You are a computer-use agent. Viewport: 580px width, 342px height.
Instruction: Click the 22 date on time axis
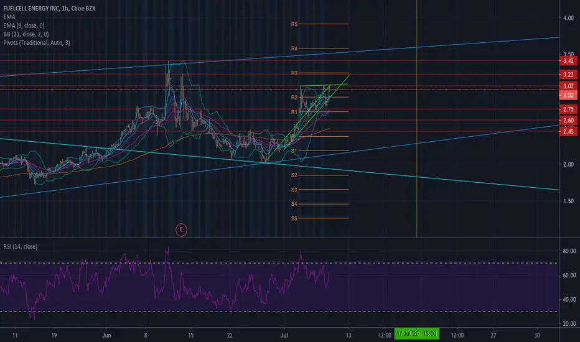[x=230, y=335]
